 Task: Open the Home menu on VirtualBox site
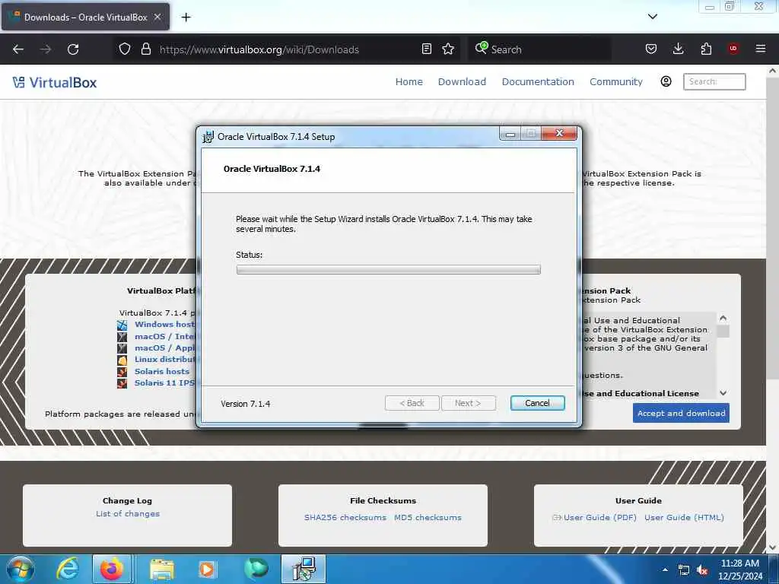pos(409,82)
